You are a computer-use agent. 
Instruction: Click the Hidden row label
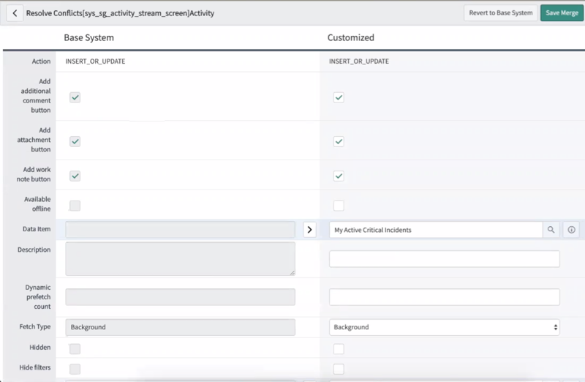pyautogui.click(x=40, y=348)
